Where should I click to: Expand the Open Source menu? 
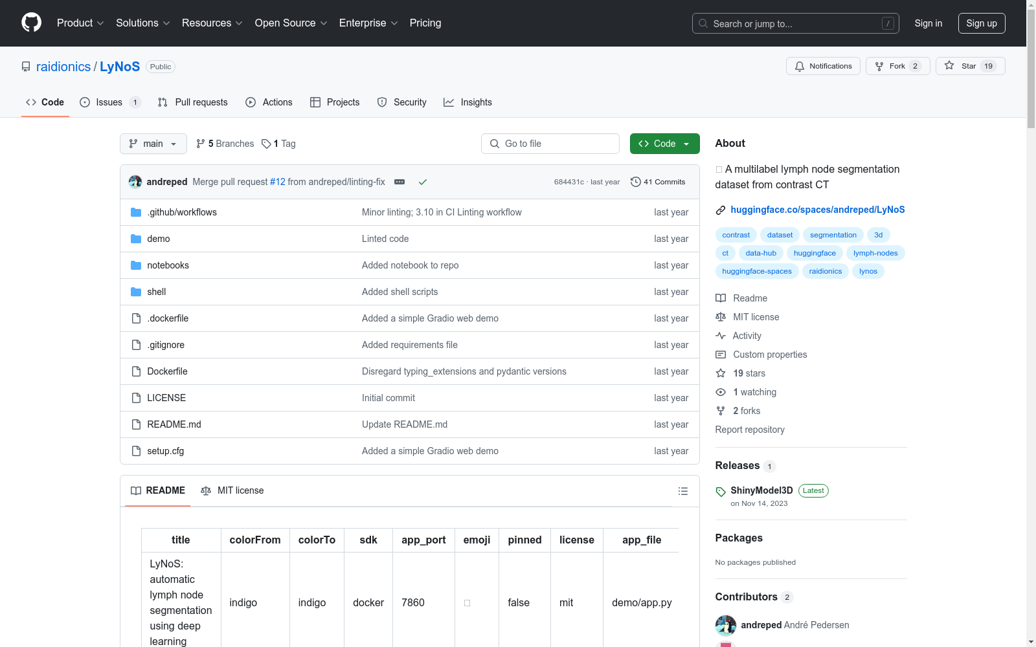point(291,23)
